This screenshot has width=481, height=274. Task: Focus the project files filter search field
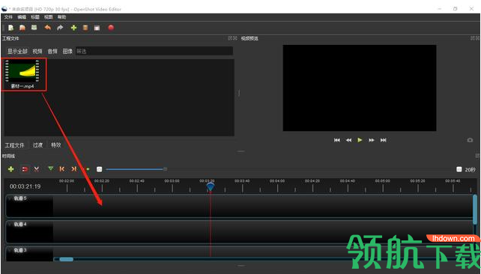(154, 51)
